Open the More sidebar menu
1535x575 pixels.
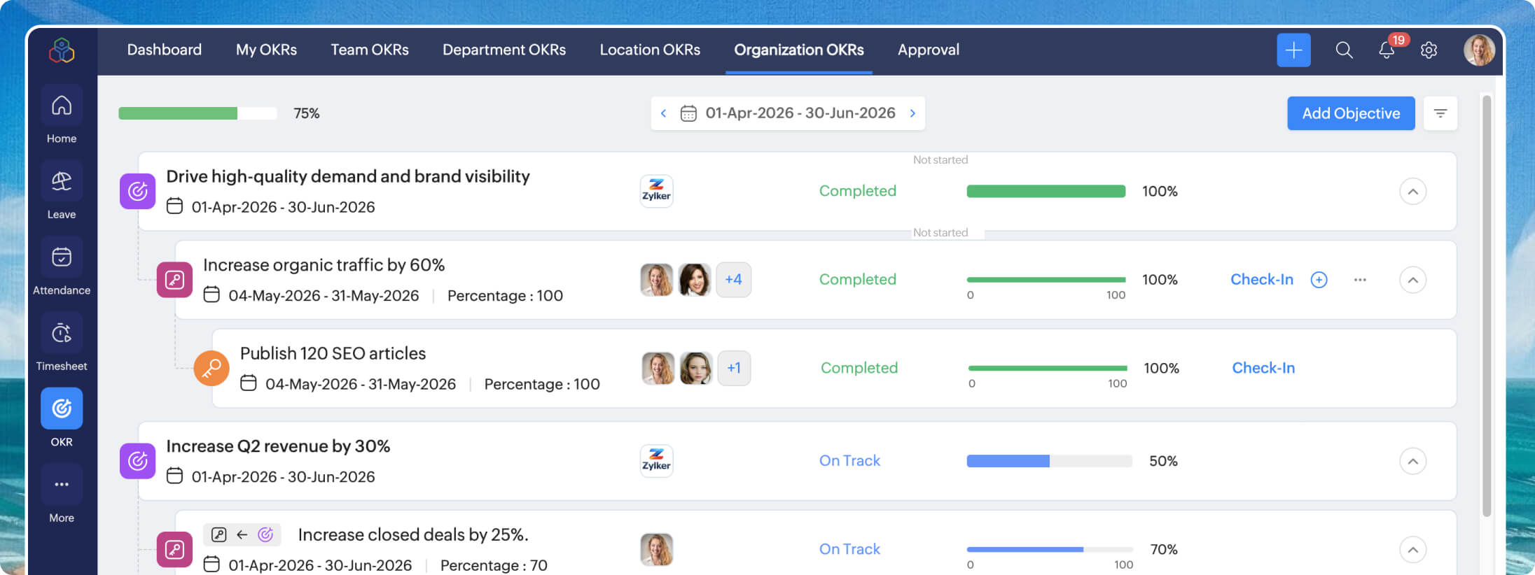pyautogui.click(x=62, y=484)
